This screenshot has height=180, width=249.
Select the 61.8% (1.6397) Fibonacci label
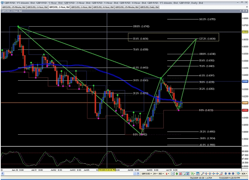coord(207,75)
